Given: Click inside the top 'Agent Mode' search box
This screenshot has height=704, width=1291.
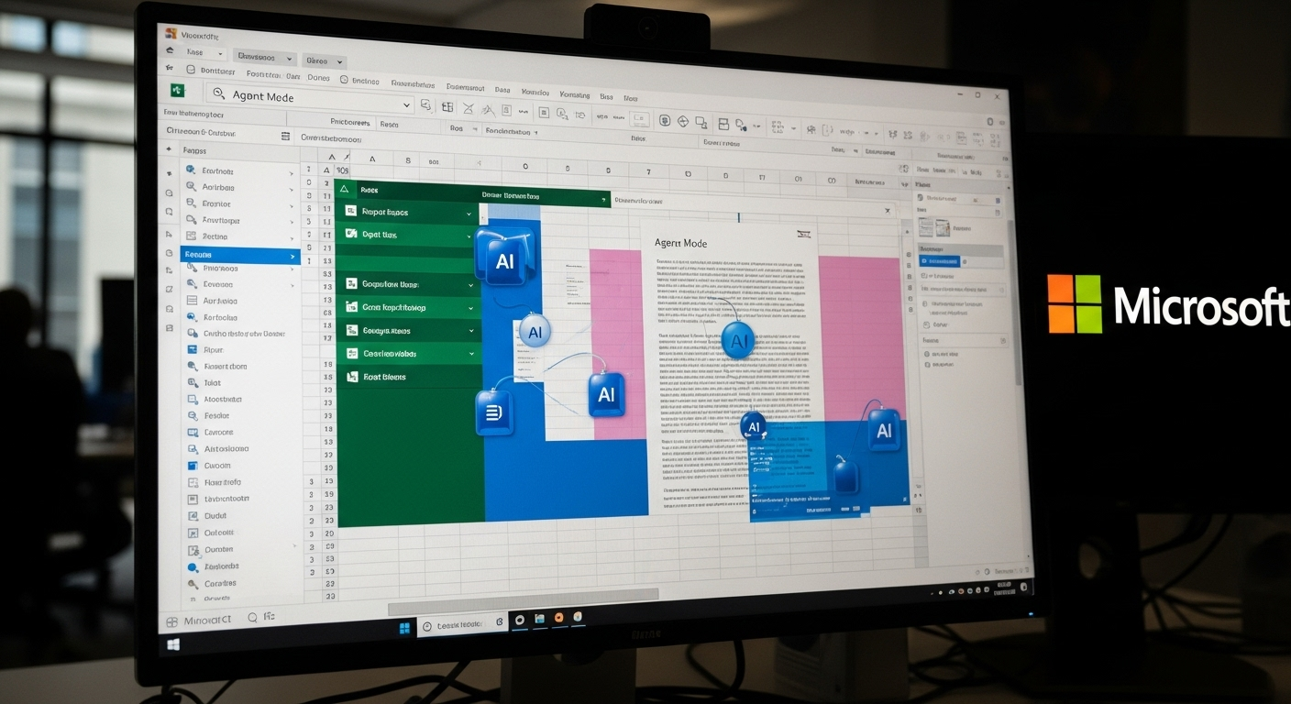Looking at the screenshot, I should (310, 97).
